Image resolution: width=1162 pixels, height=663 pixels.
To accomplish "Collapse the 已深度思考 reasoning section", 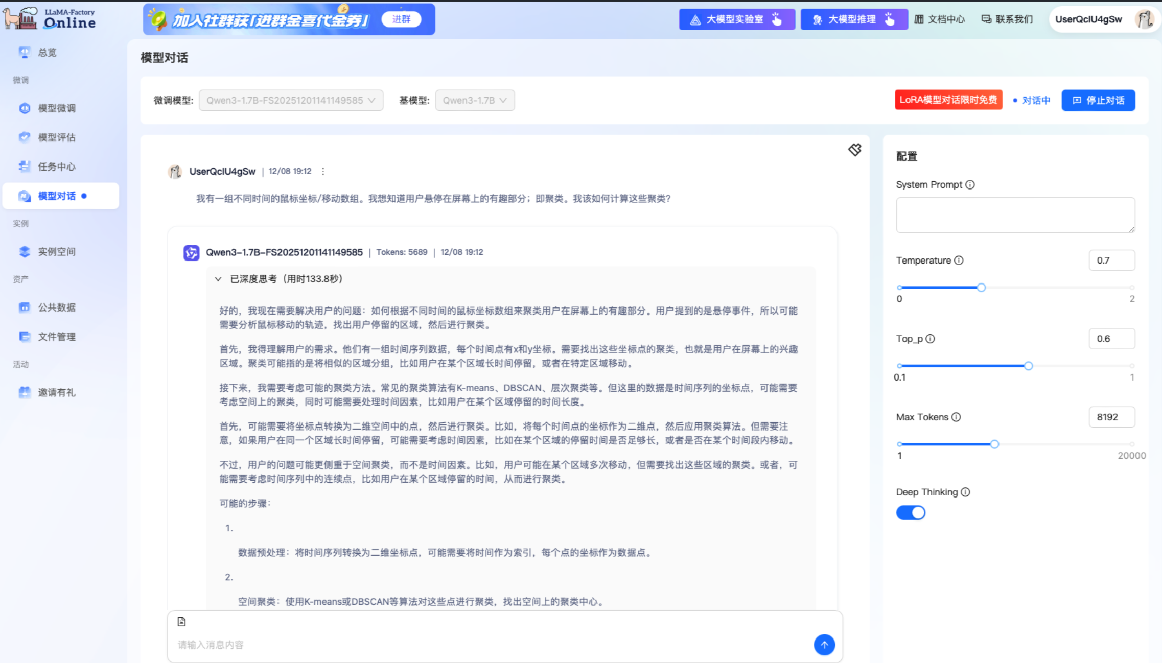I will pyautogui.click(x=217, y=279).
